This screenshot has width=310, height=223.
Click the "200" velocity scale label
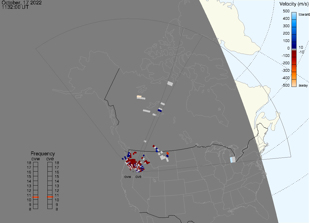tap(286, 33)
